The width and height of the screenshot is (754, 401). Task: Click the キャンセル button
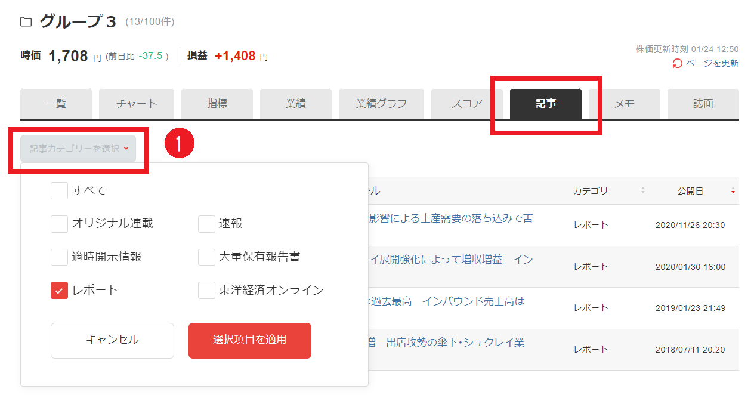point(112,340)
